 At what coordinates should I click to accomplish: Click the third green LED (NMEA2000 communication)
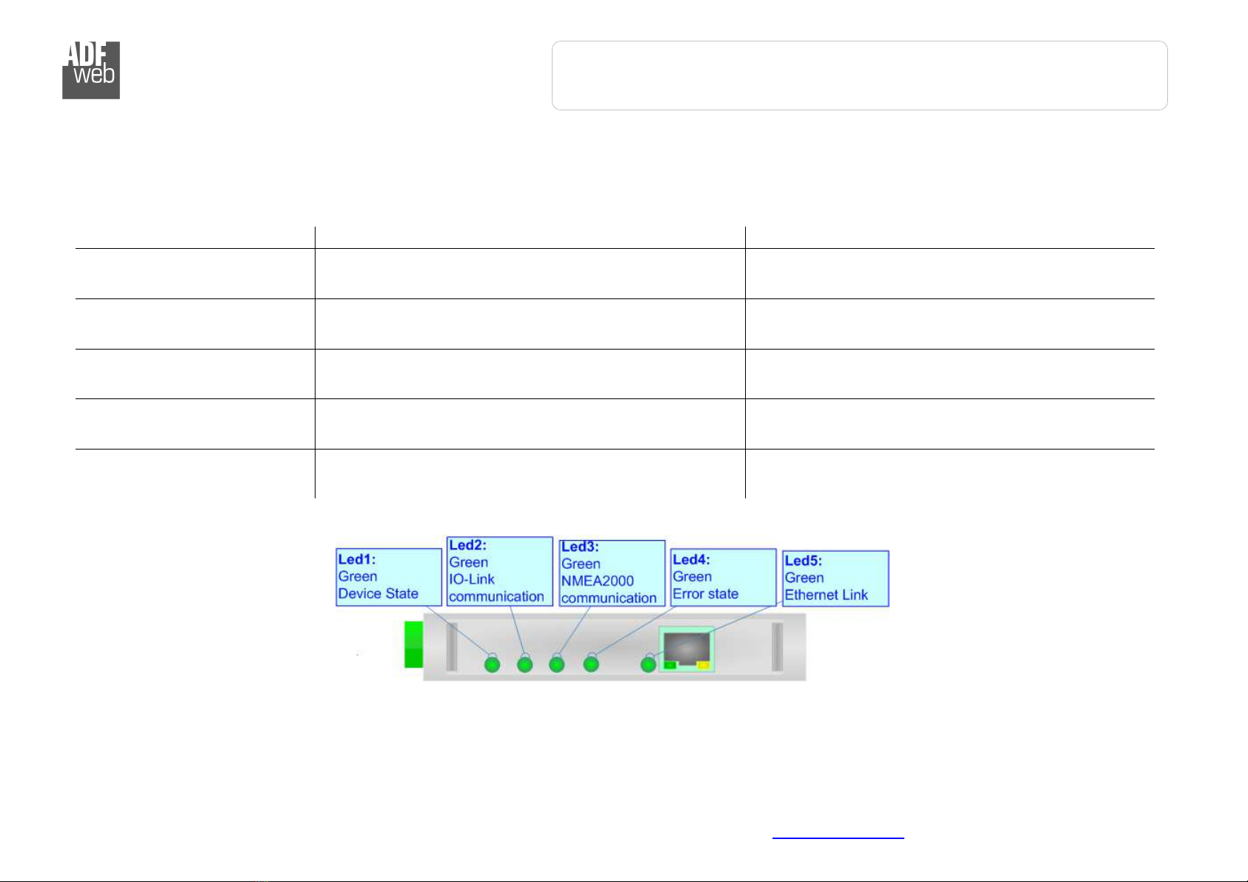556,664
